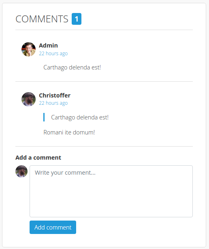209x249 pixels.
Task: Click the divider line above "Add a comment"
Action: pos(104,146)
